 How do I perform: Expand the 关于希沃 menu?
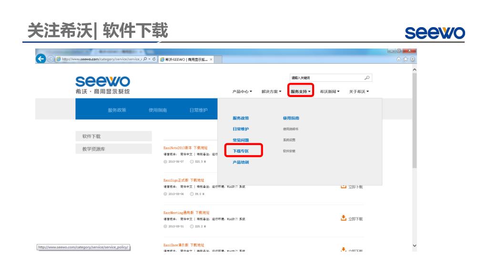tap(359, 92)
